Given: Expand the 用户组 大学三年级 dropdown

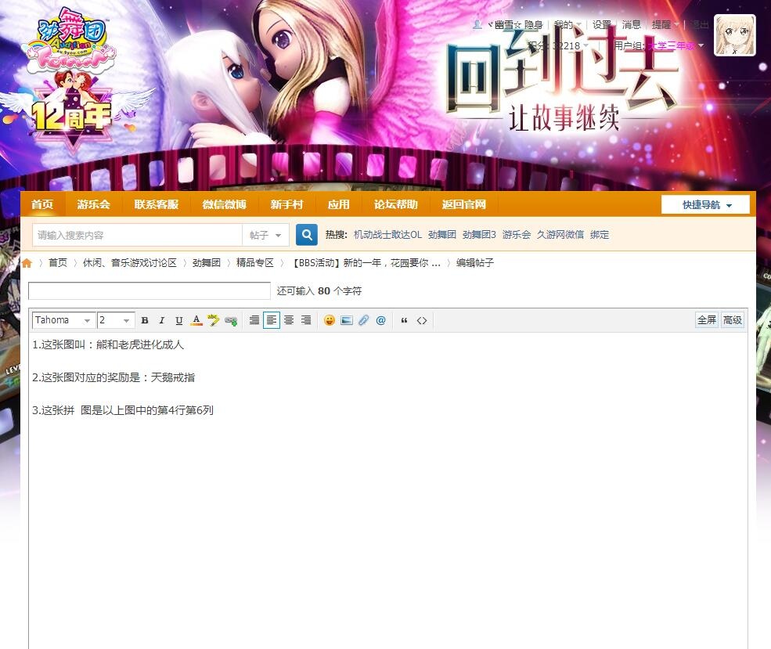Looking at the screenshot, I should coord(659,45).
